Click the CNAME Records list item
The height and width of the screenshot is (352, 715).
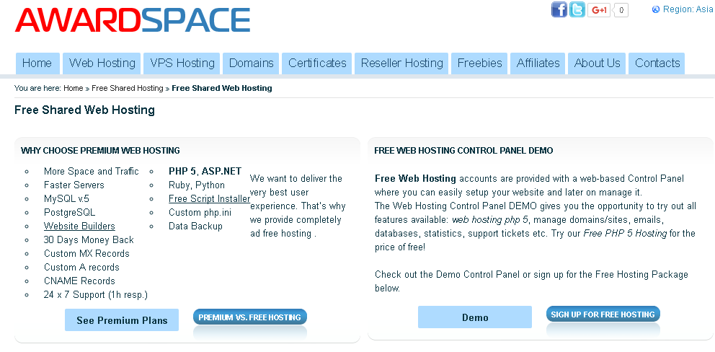[79, 281]
